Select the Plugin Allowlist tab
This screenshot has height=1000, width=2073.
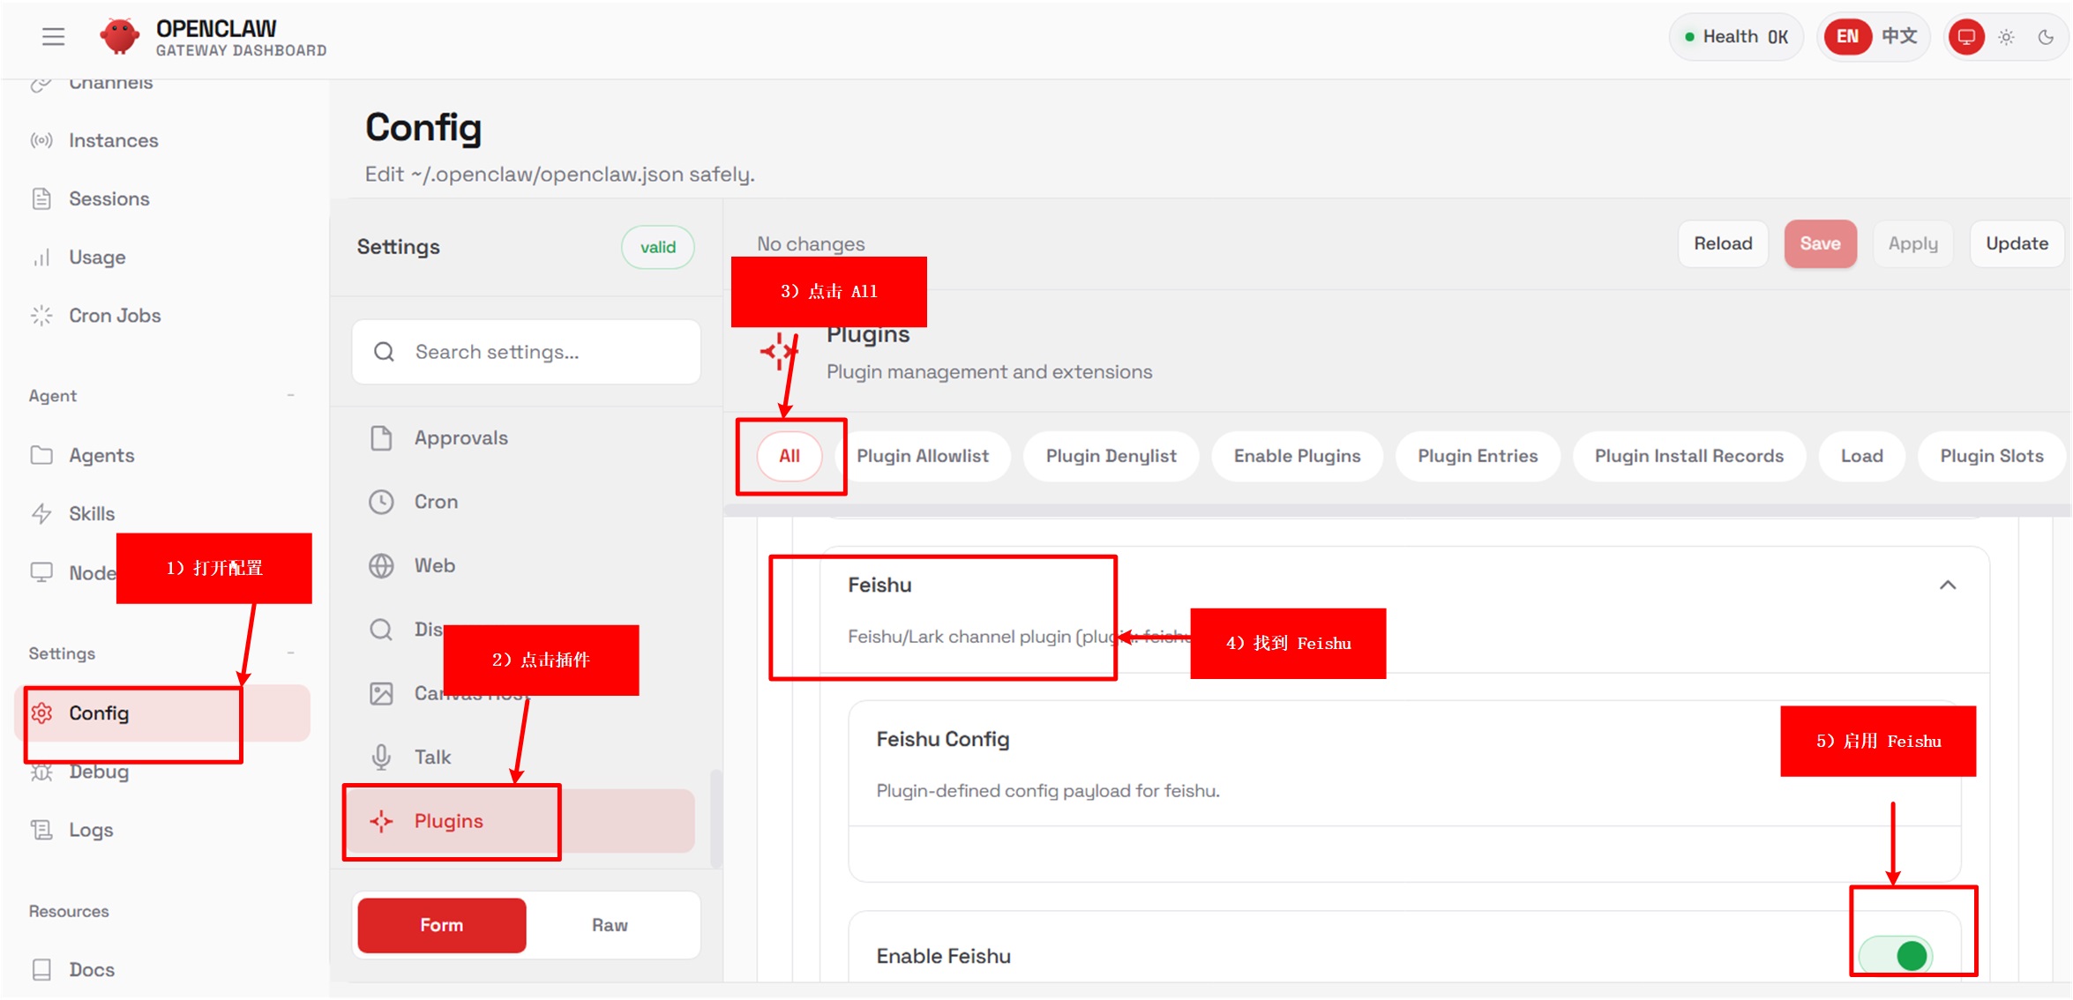[x=922, y=456]
